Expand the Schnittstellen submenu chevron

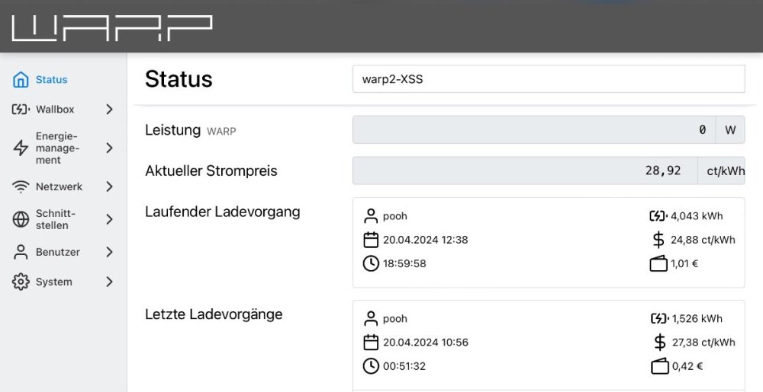(x=109, y=220)
